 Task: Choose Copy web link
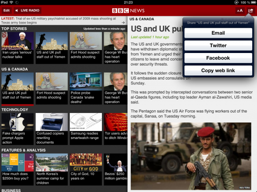click(x=218, y=70)
